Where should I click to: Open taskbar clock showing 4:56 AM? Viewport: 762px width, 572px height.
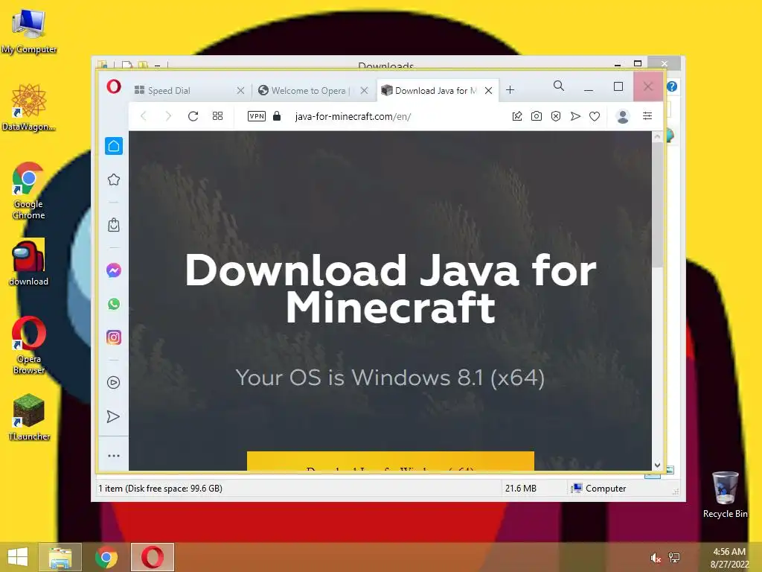coord(729,558)
